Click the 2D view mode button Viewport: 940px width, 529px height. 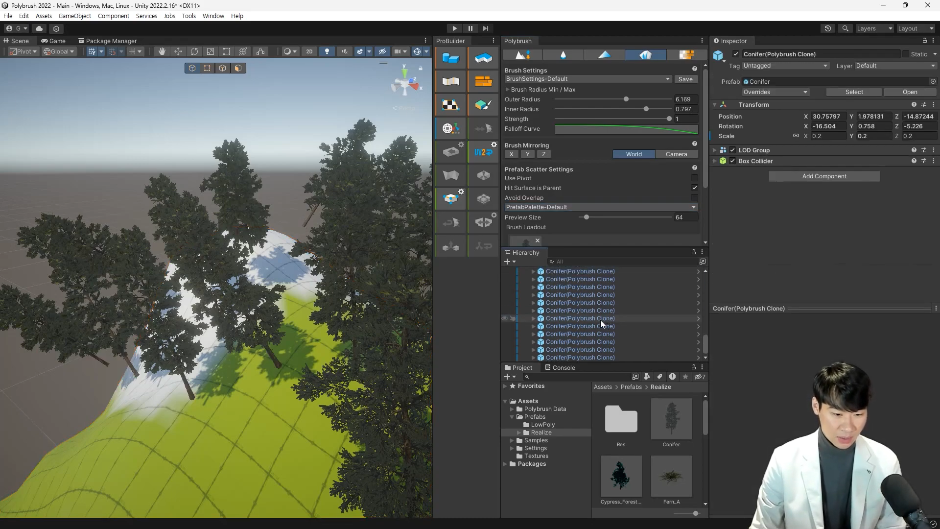pyautogui.click(x=309, y=51)
